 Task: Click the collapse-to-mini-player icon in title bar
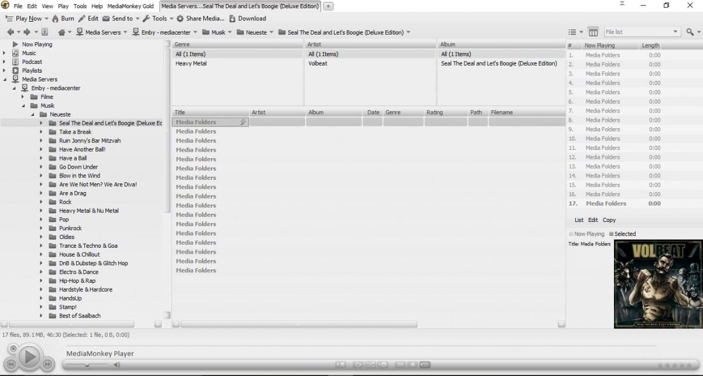click(x=622, y=4)
